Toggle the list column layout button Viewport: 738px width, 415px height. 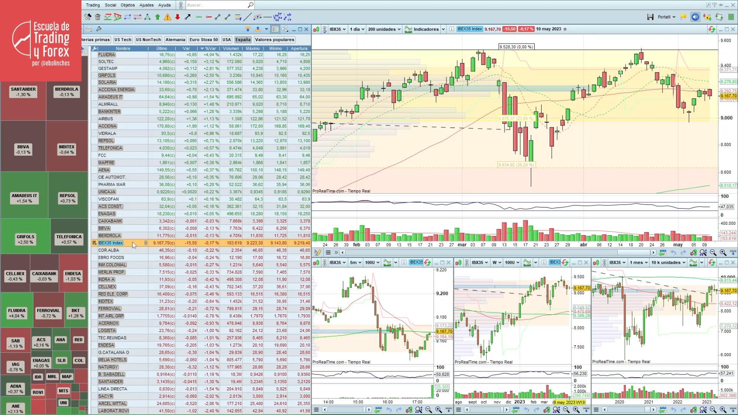[275, 29]
